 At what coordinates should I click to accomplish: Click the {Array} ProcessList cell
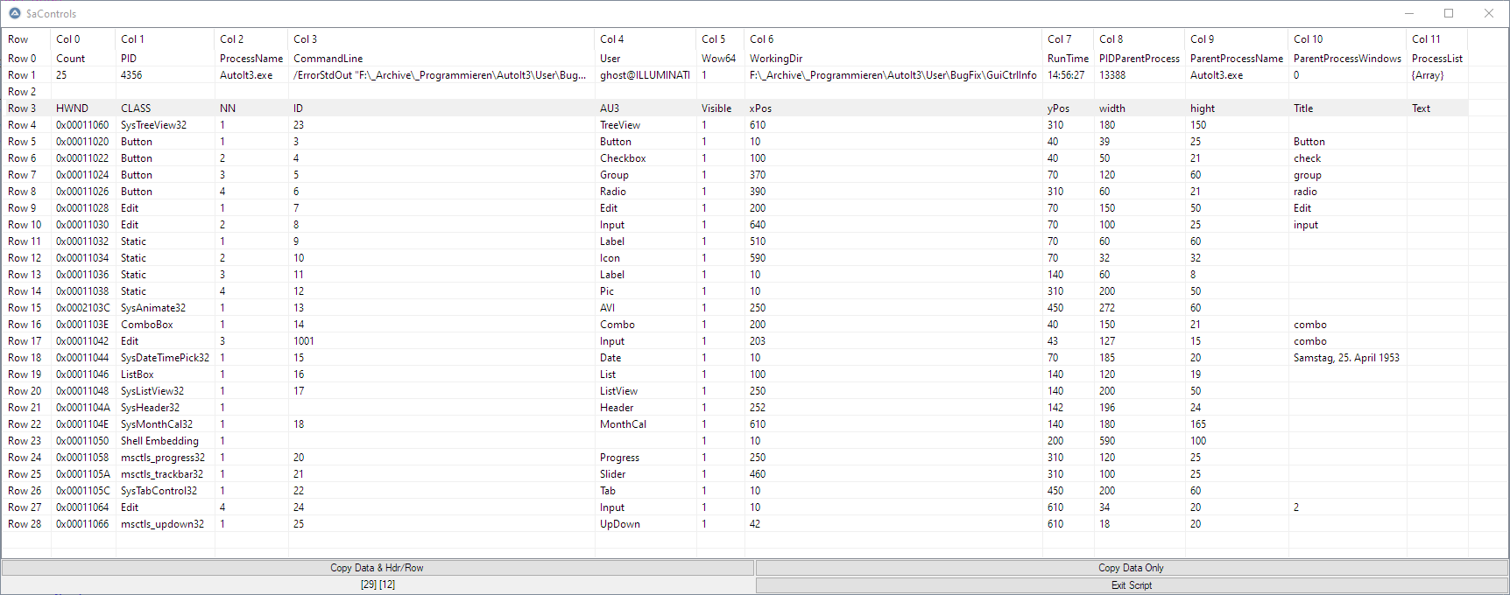(x=1428, y=75)
